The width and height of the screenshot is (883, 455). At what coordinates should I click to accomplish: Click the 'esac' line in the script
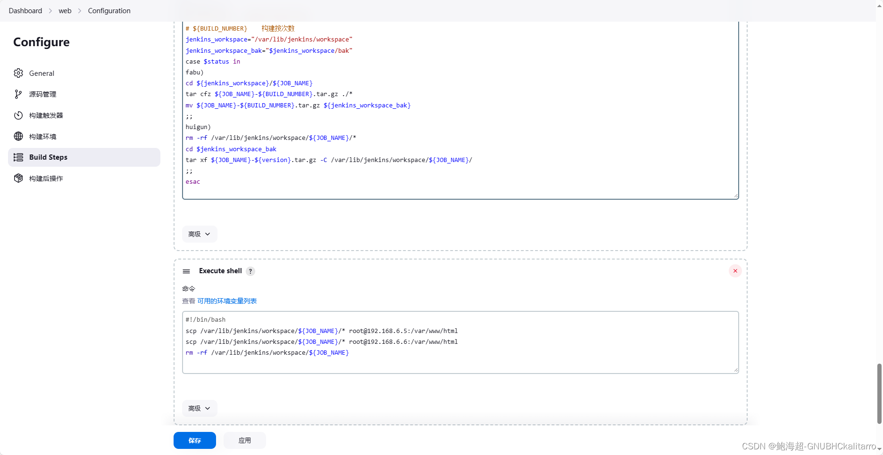click(193, 182)
